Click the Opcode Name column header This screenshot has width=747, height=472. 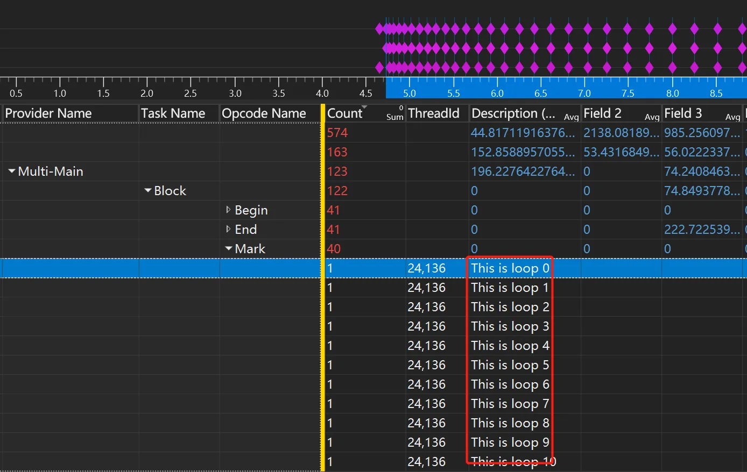[264, 113]
